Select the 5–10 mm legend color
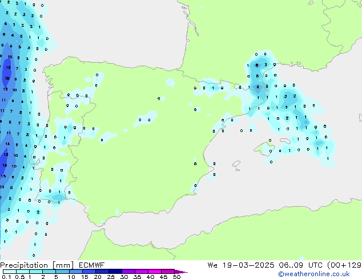The height and width of the screenshot is (279, 362). 62,272
